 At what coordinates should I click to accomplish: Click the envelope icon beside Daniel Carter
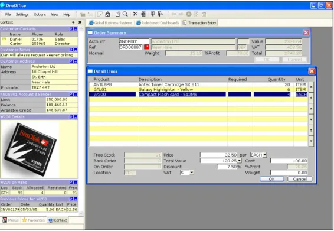point(4,39)
